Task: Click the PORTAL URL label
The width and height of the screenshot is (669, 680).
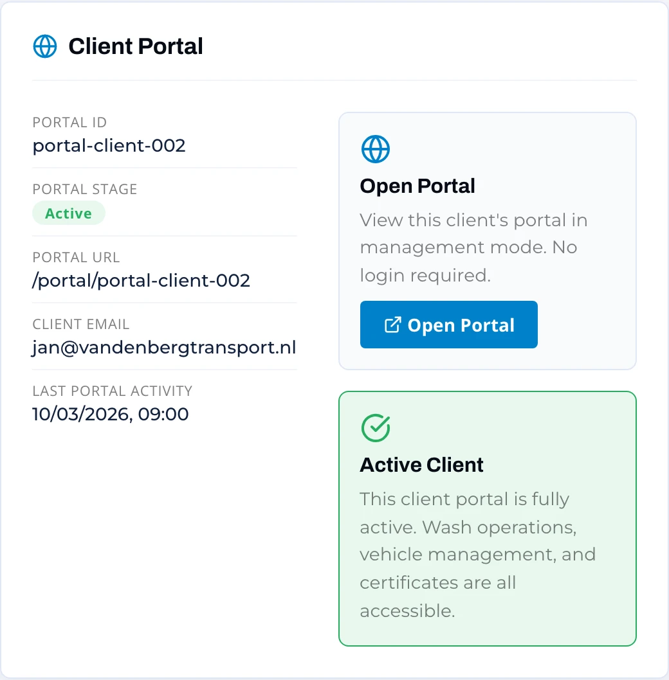Action: coord(76,258)
